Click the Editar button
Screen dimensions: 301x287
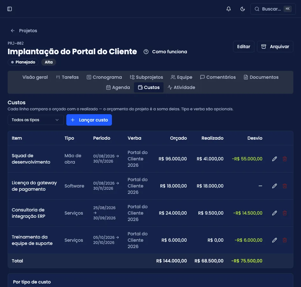coord(244,47)
